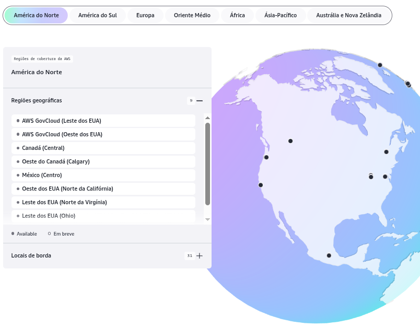Go to the Ásia-Pacífico tab
The image size is (420, 328).
click(281, 15)
